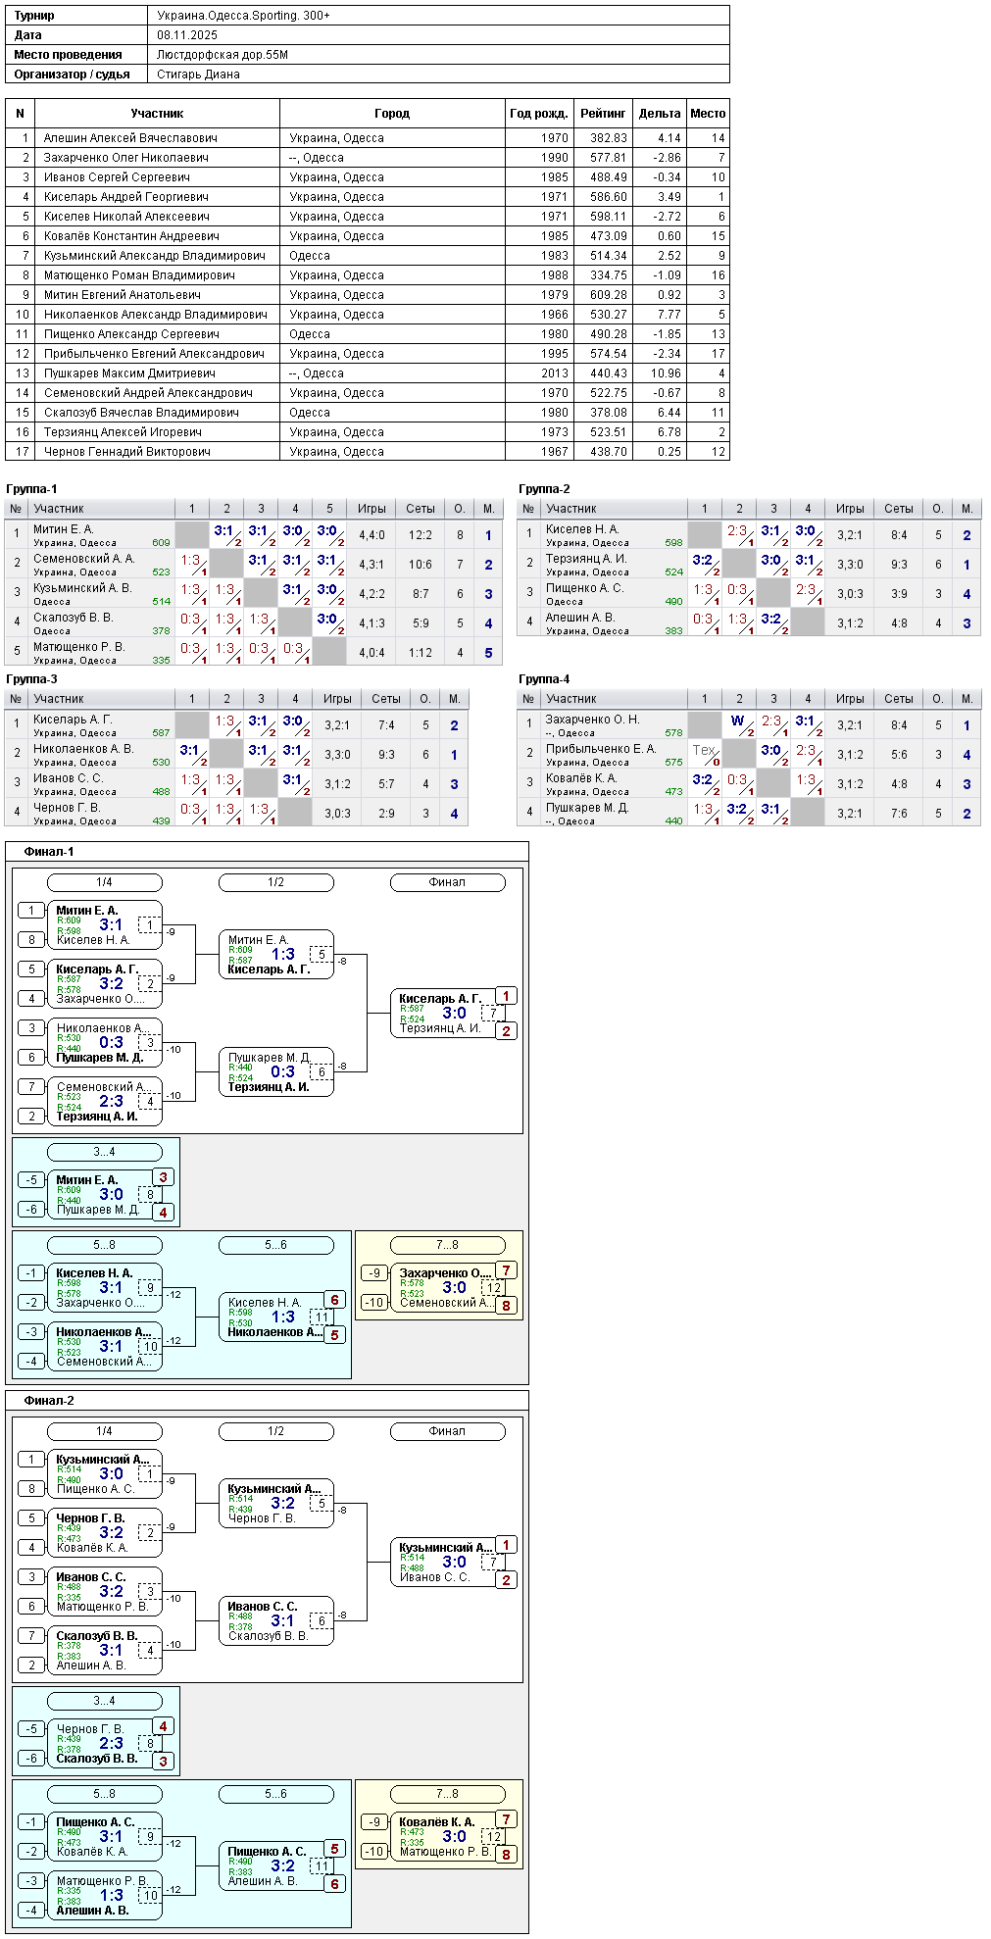The height and width of the screenshot is (1939, 991).
Task: Click the 5...6 label in Финал-2
Action: tap(276, 1794)
